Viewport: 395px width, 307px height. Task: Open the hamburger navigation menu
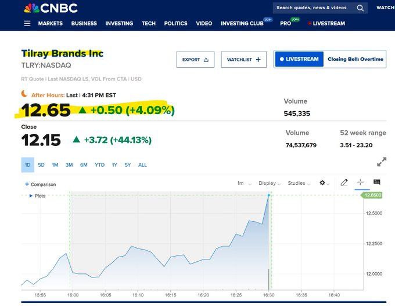point(27,24)
